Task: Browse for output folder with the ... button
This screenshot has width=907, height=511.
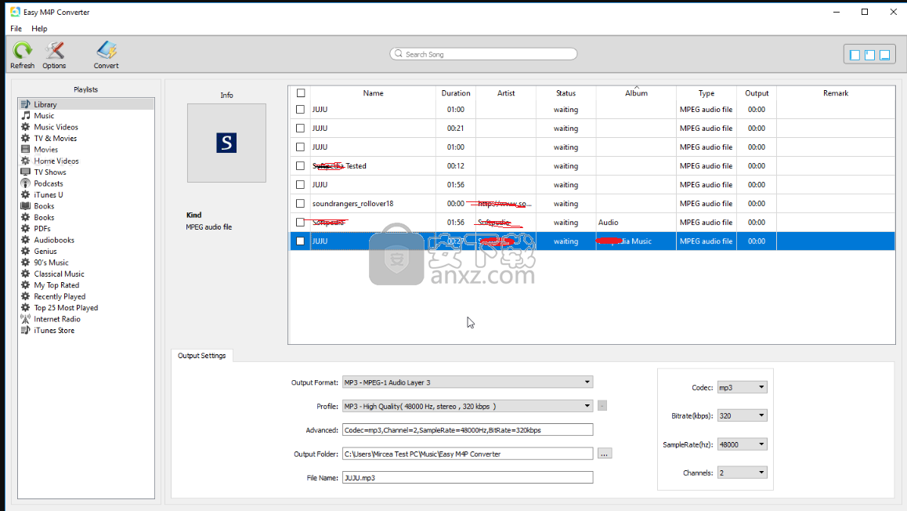Action: (x=604, y=454)
